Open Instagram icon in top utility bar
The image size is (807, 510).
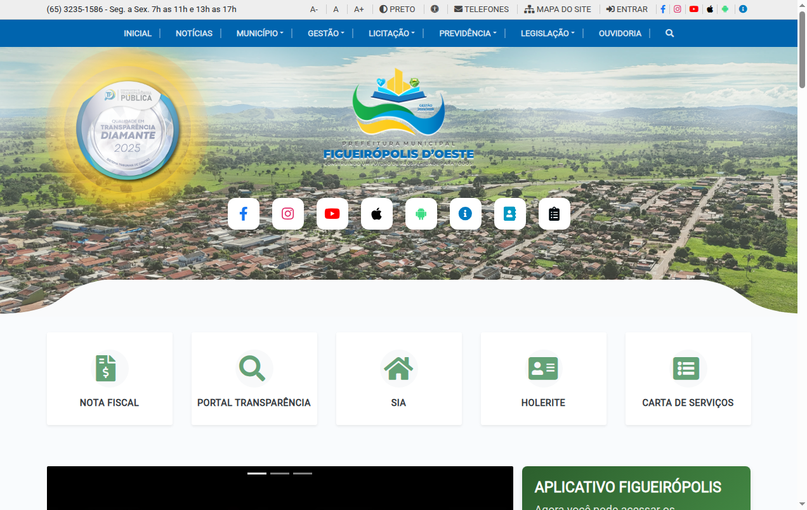tap(678, 10)
